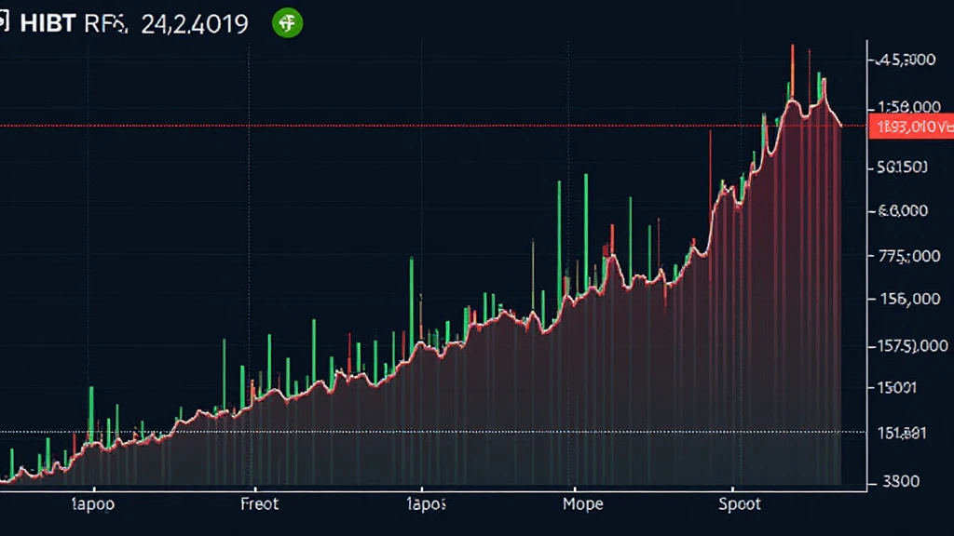Screen dimensions: 954x536
Task: Click the 50.1500 price axis label
Action: 901,167
